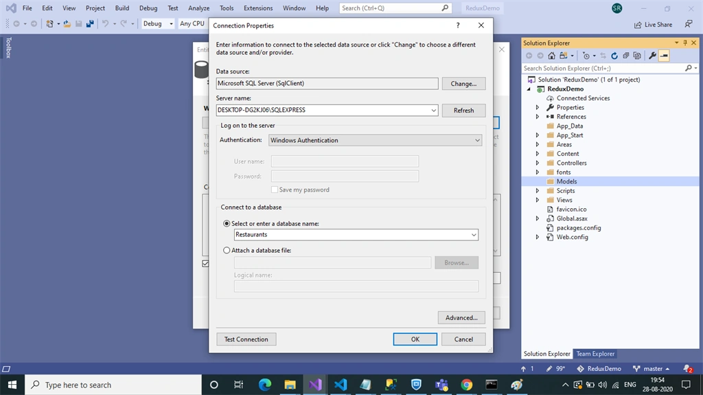Click the Restaurants database name field
The width and height of the screenshot is (703, 395).
click(x=356, y=235)
